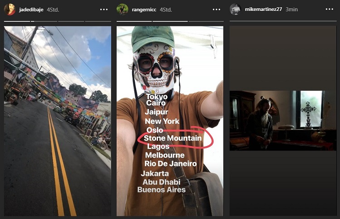Viewport: 340px width, 219px height.
Task: Click the 'Stone Mountain' text
Action: pos(172,138)
